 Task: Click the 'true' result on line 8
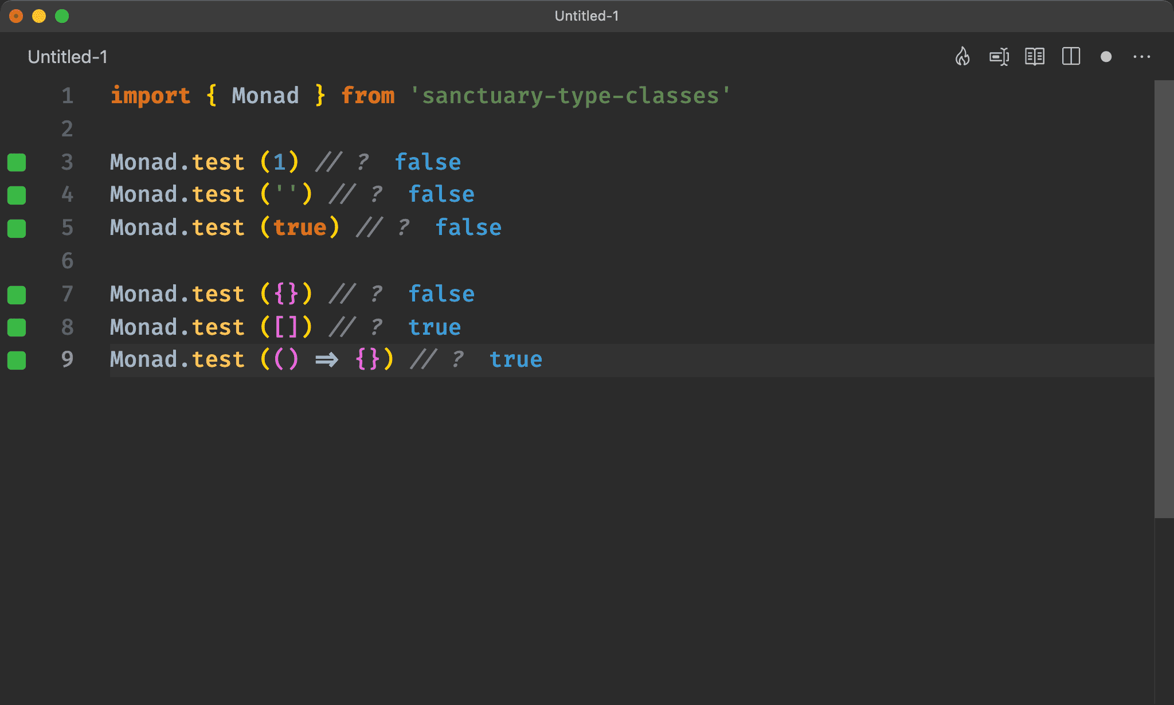tap(435, 327)
